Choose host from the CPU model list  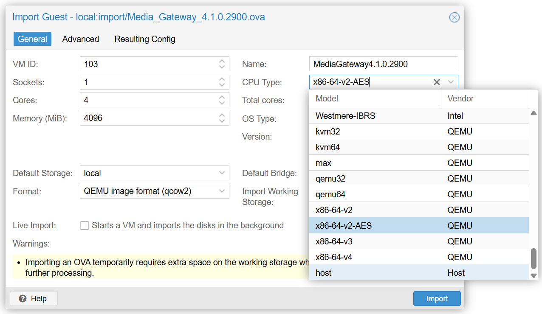point(324,273)
